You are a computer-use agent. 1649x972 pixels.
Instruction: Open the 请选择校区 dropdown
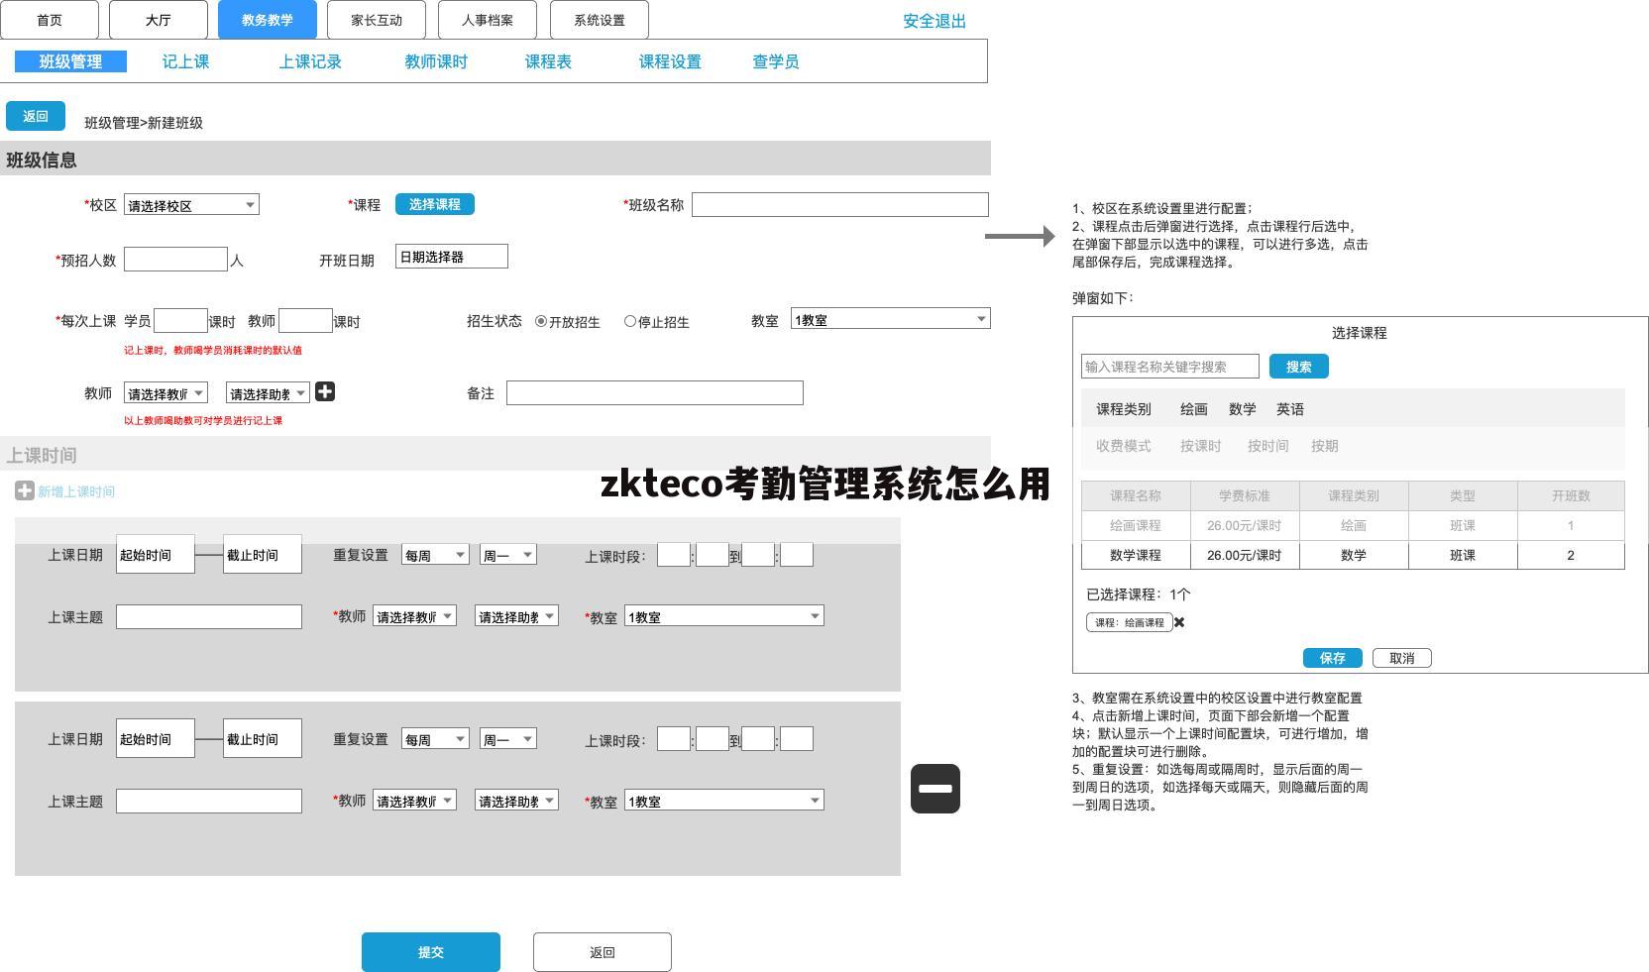click(x=191, y=205)
